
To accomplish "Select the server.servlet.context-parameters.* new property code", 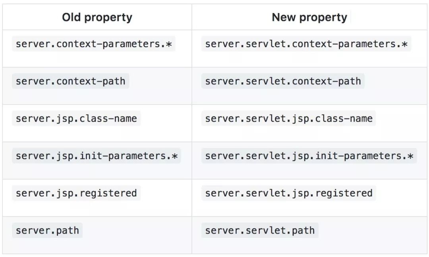I will pyautogui.click(x=306, y=44).
